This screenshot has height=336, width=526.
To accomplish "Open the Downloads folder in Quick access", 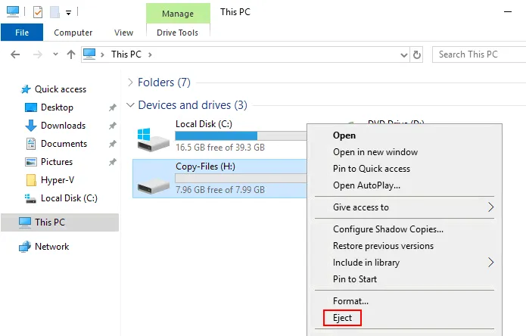I will (x=63, y=126).
